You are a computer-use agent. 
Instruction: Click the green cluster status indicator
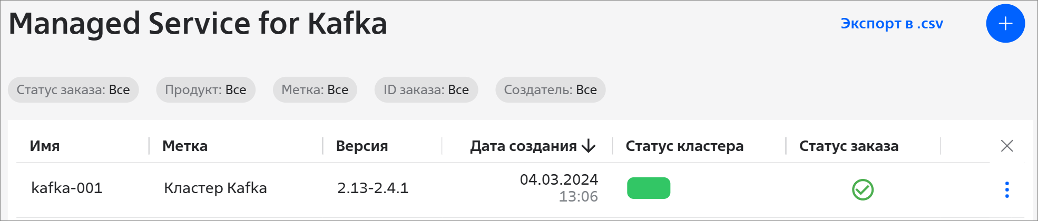tap(649, 188)
